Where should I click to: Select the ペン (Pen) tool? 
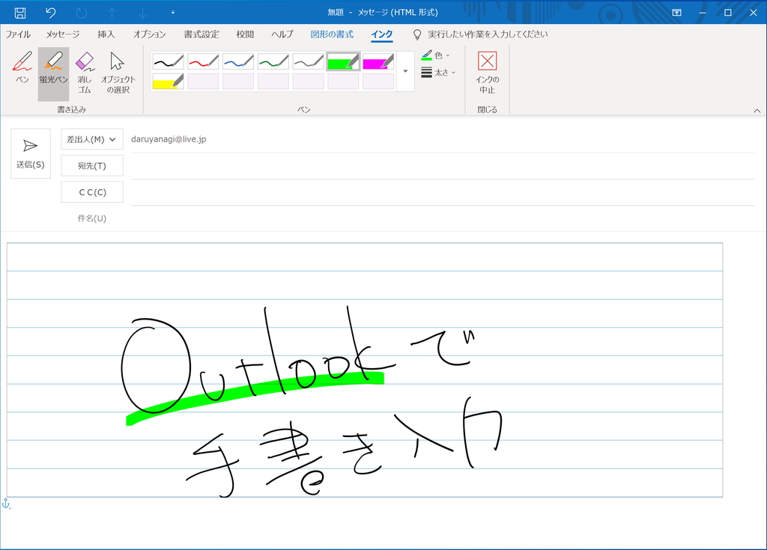(x=22, y=68)
